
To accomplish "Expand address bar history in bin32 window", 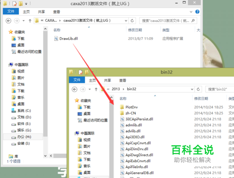I will click(x=192, y=89).
